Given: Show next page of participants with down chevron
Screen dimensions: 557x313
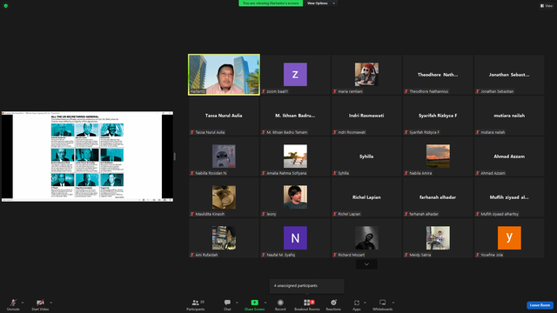Looking at the screenshot, I should tap(366, 264).
